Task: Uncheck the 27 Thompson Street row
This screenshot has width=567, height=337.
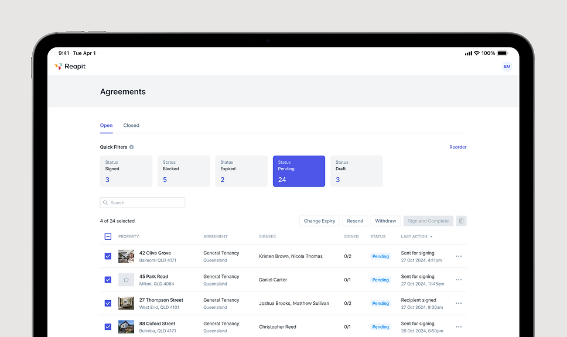Action: pyautogui.click(x=108, y=303)
